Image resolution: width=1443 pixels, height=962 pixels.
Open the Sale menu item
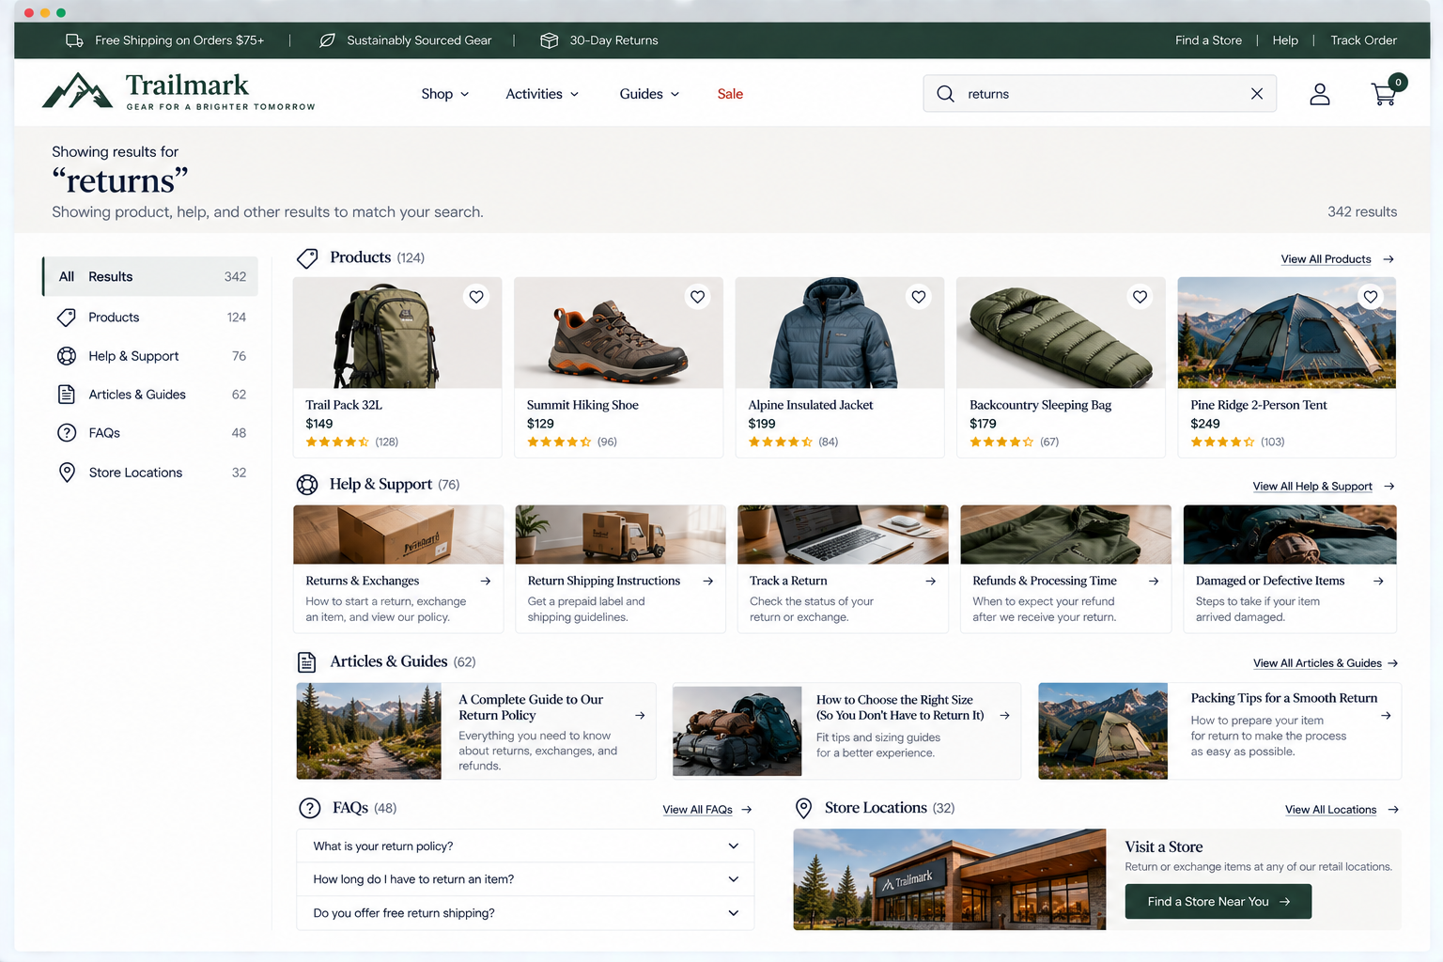point(730,94)
